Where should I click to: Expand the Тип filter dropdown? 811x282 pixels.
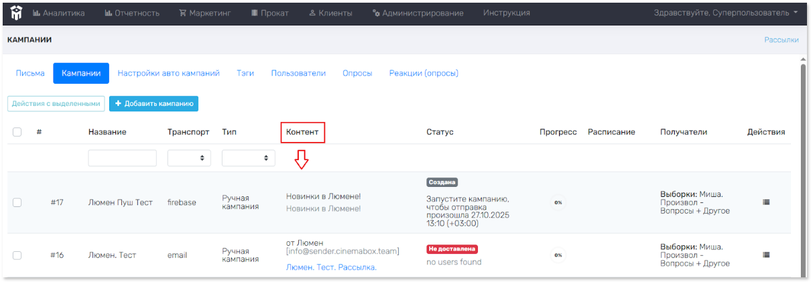click(248, 158)
